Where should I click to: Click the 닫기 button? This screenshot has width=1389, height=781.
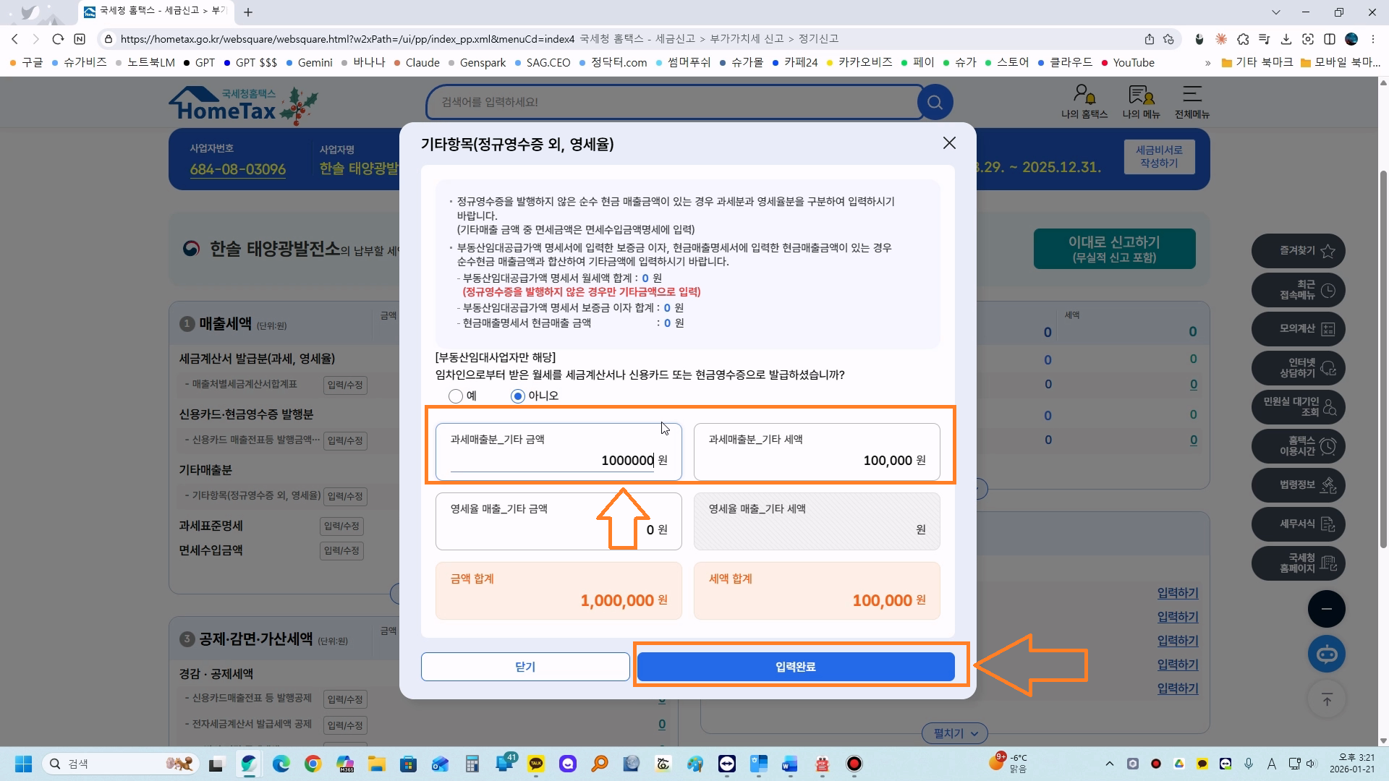tap(525, 667)
